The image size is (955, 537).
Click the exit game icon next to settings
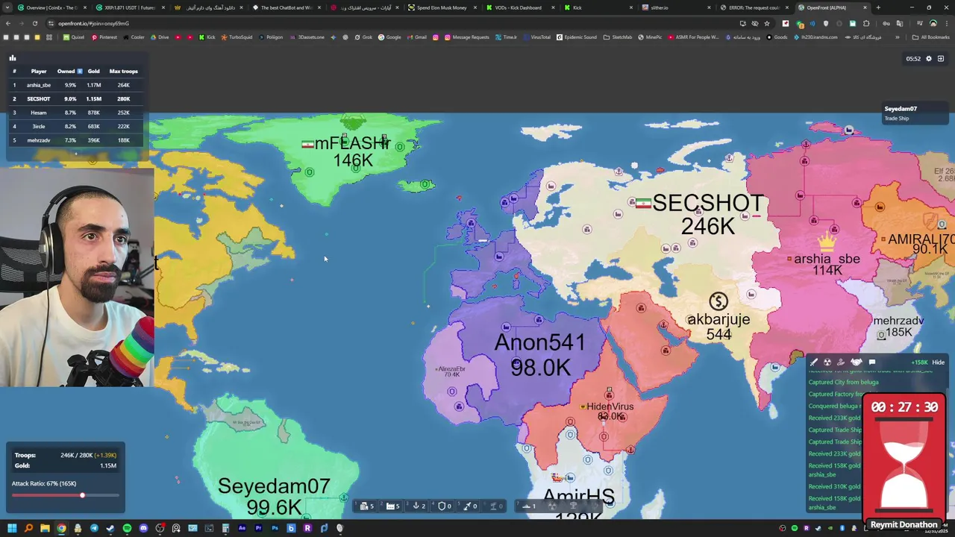pyautogui.click(x=941, y=58)
